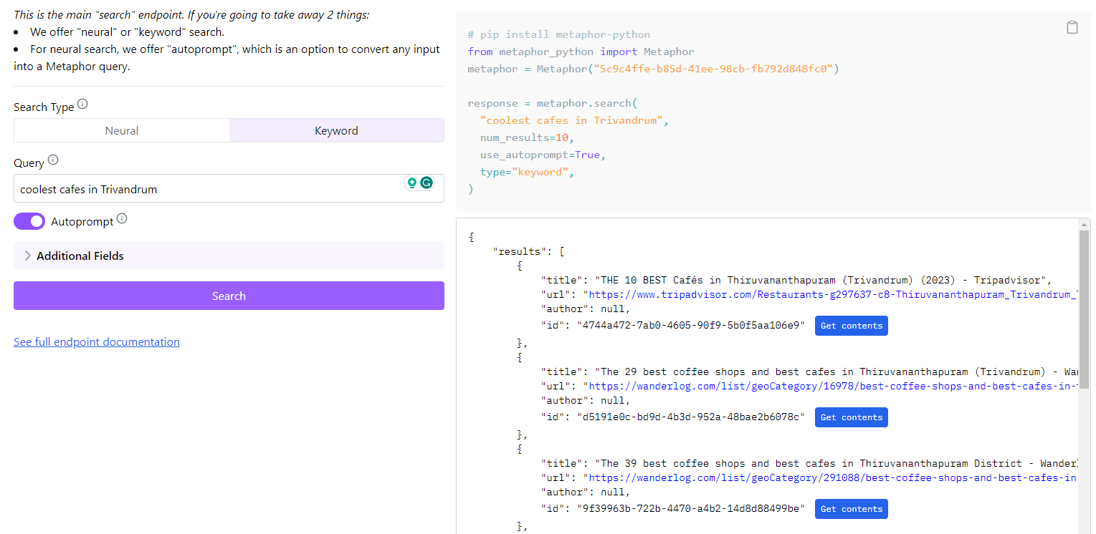This screenshot has height=534, width=1096.
Task: Open the Tripadvisor result URL
Action: point(830,294)
